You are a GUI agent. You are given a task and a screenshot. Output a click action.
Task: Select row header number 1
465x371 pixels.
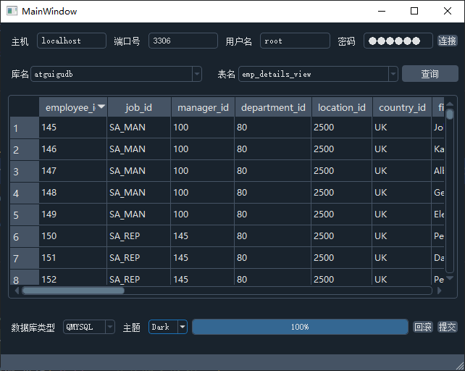[x=25, y=128]
